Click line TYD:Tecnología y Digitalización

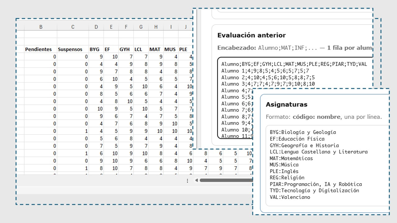[314, 190]
